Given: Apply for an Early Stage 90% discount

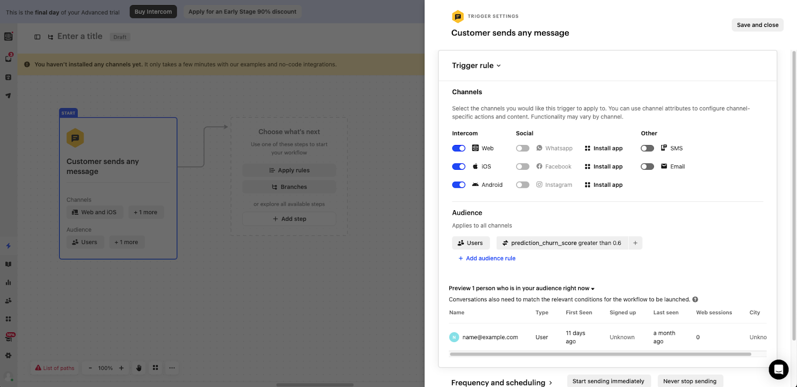Looking at the screenshot, I should tap(242, 11).
